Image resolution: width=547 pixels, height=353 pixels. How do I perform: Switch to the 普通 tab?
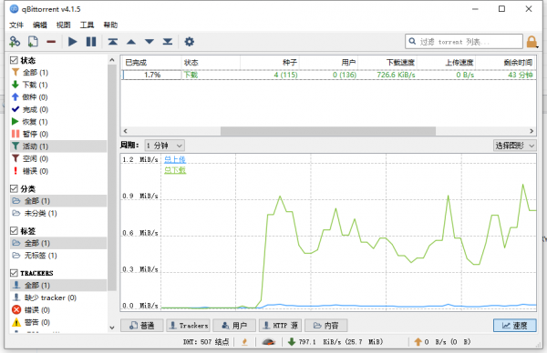coord(142,326)
